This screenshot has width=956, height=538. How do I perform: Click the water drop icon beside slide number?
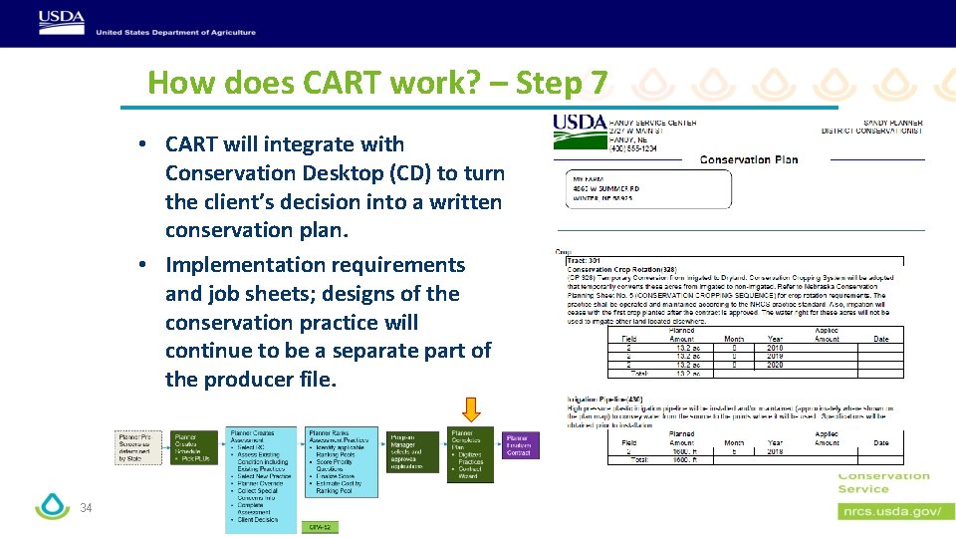(x=53, y=506)
